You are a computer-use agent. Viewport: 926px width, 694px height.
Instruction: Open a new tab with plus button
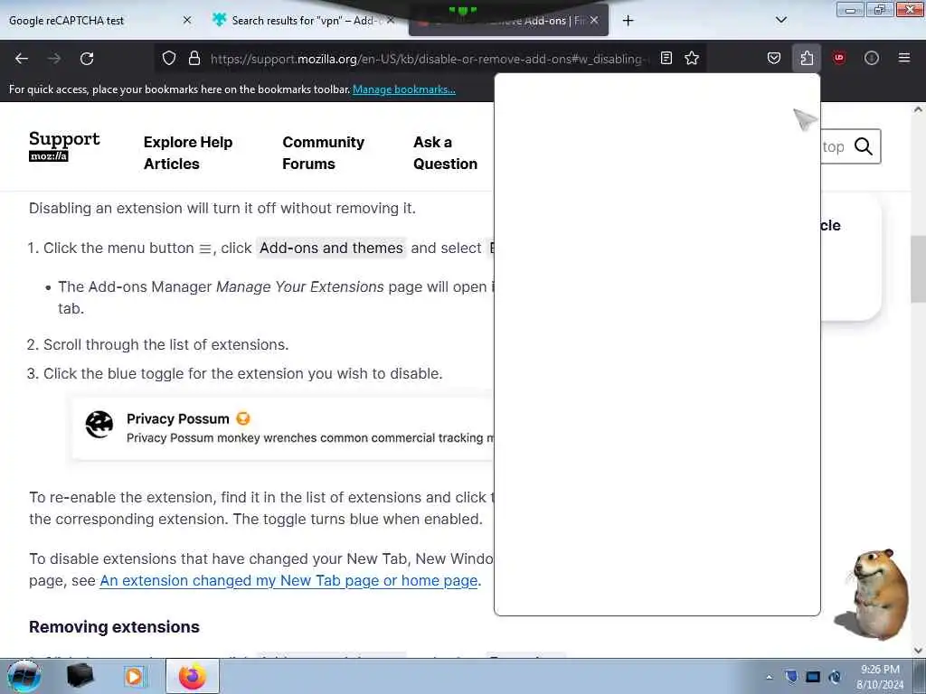[x=628, y=21]
